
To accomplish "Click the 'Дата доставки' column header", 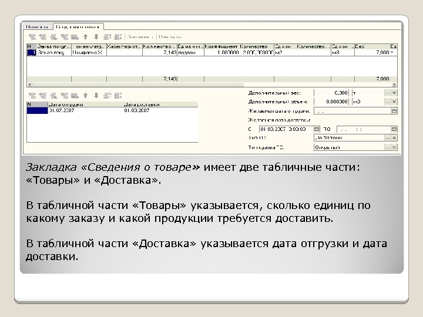I will point(161,104).
